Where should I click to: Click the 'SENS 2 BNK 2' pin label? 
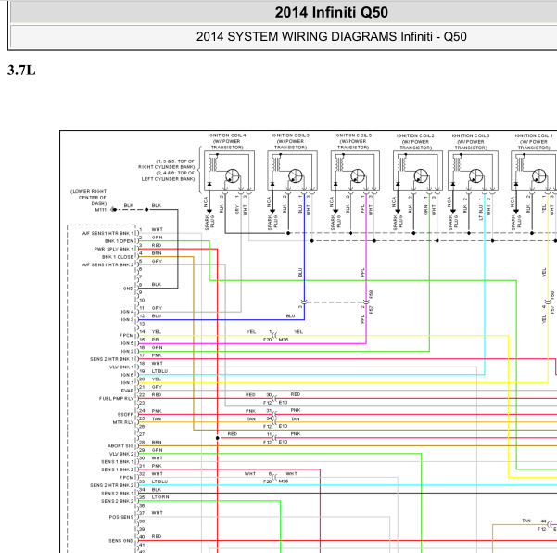pyautogui.click(x=118, y=501)
